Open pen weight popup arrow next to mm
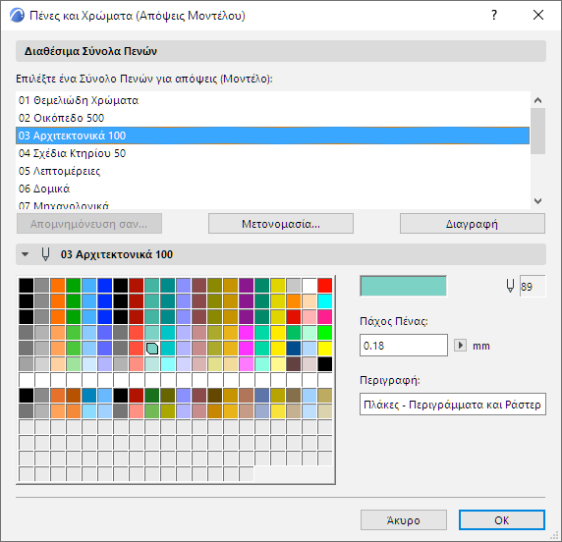Screen dimensions: 562x542 coord(460,346)
